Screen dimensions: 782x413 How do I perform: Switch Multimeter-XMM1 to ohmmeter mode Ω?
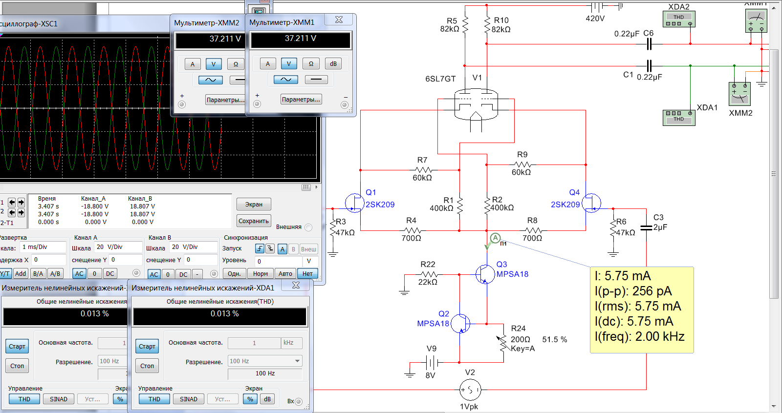click(311, 63)
